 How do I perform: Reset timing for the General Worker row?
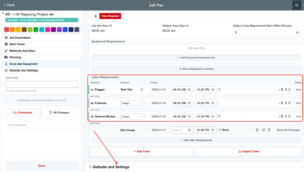tap(219, 117)
